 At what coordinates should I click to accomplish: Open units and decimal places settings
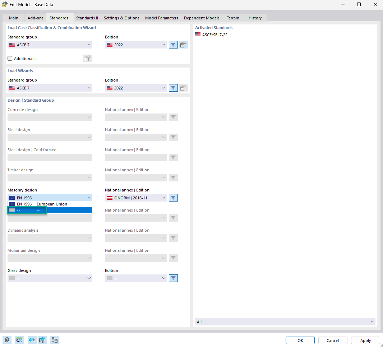(x=19, y=340)
